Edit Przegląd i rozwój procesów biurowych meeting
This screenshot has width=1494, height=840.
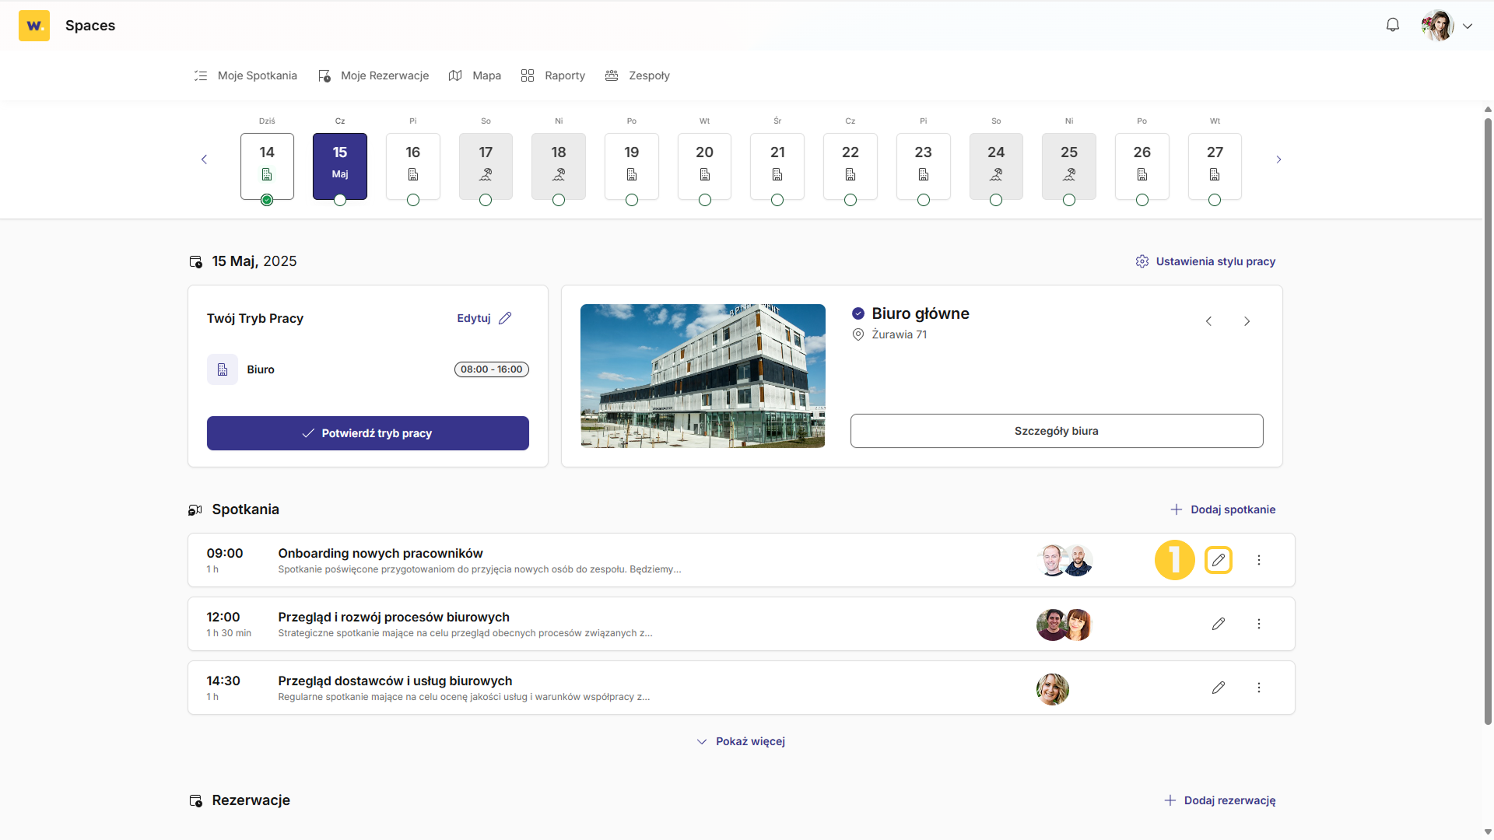[1219, 624]
